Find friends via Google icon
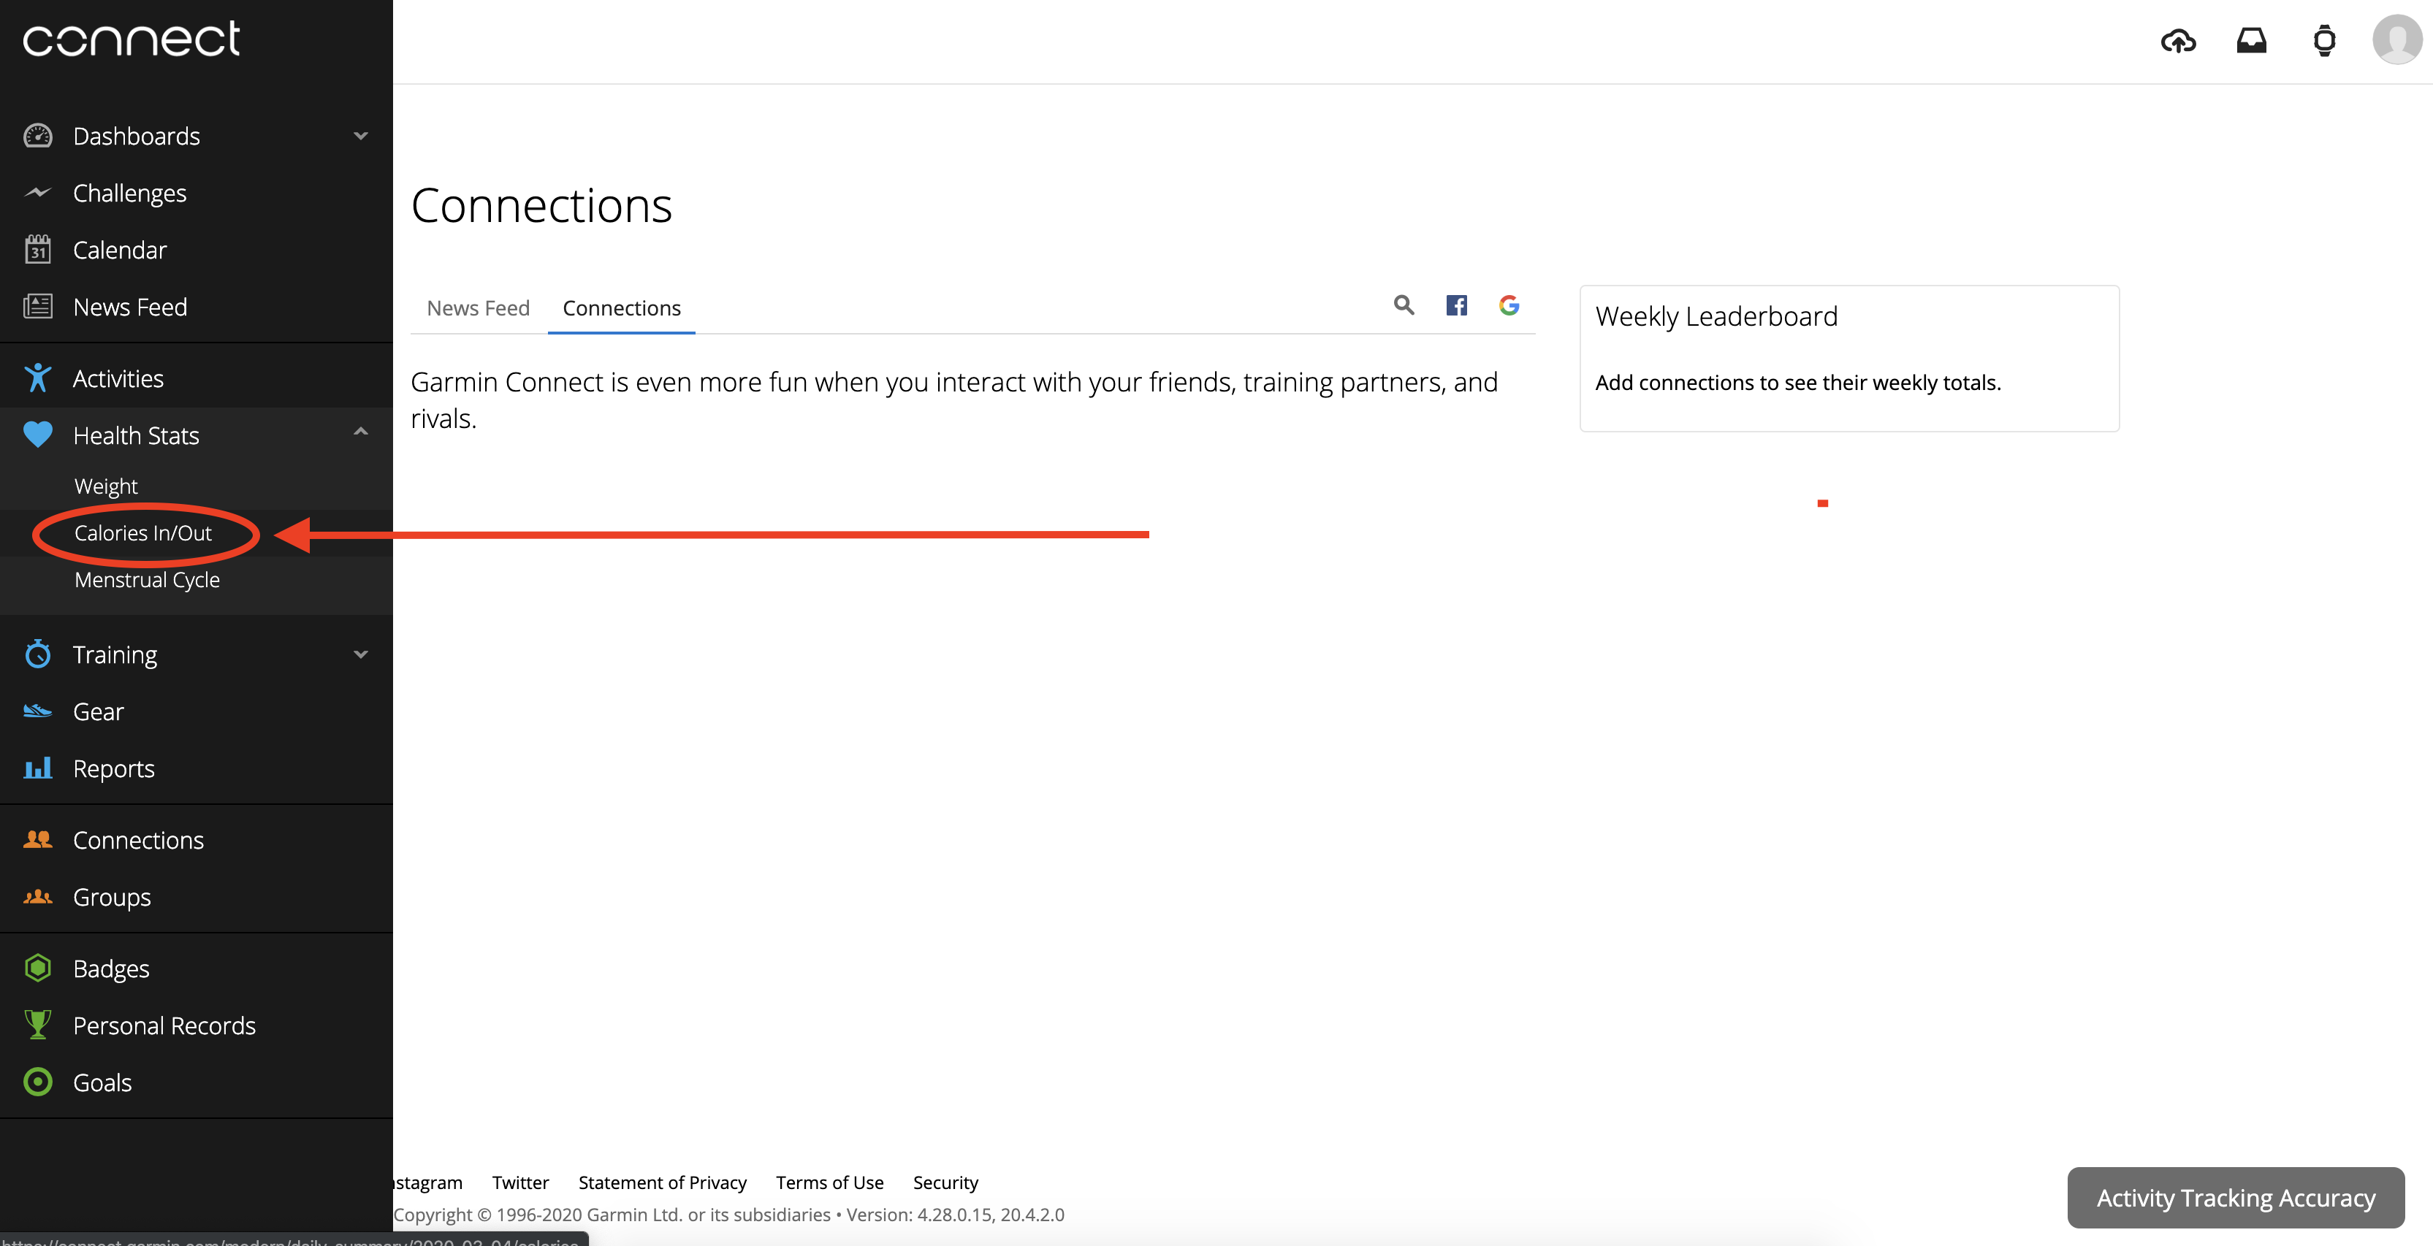Viewport: 2433px width, 1246px height. (1509, 305)
